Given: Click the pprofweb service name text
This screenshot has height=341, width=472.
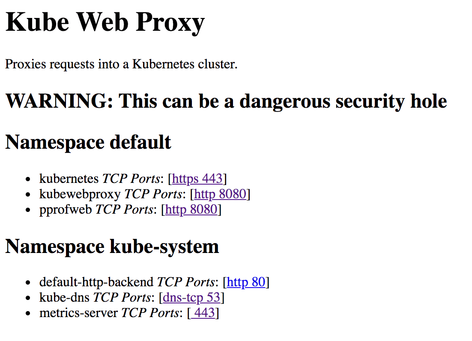Looking at the screenshot, I should (x=66, y=210).
